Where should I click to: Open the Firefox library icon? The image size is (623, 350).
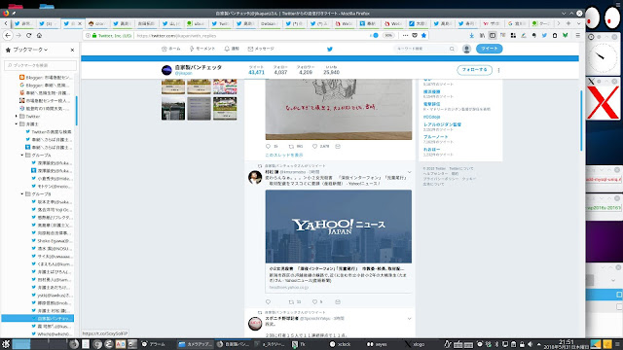[482, 35]
